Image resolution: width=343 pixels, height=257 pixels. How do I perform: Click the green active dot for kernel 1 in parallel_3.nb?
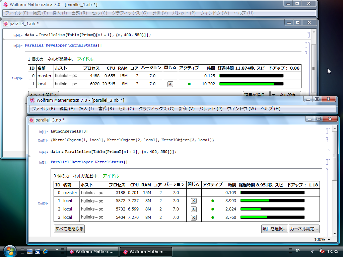213,201
